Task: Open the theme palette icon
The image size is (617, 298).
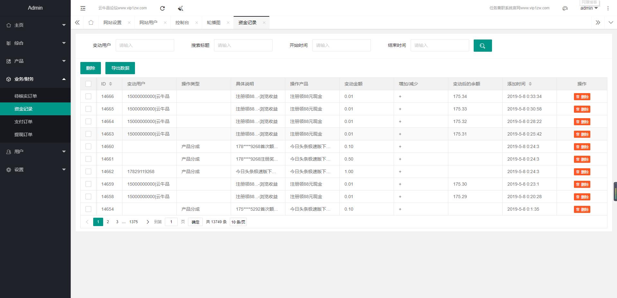Action: point(565,8)
